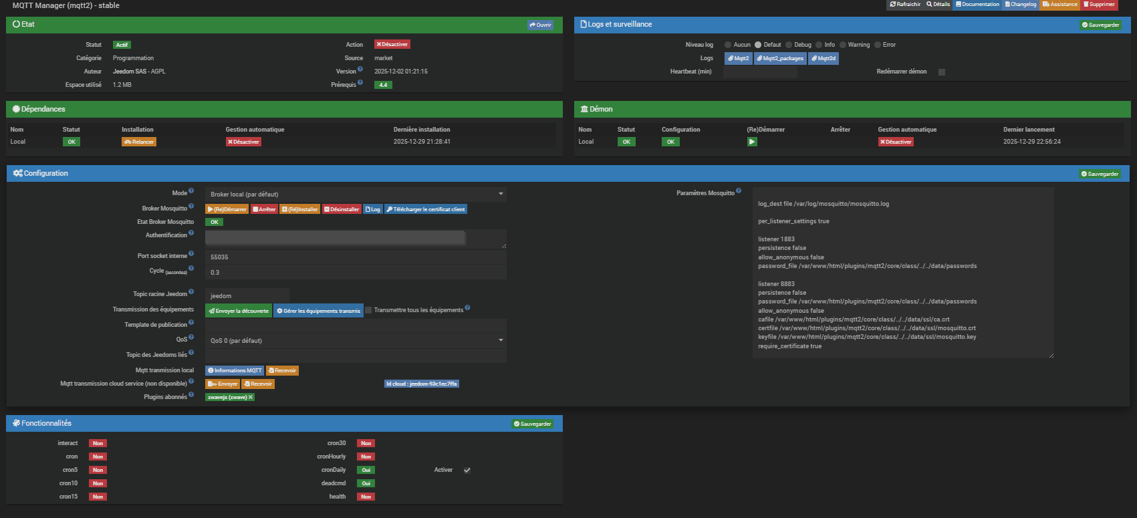Click the Version help question mark icon
The height and width of the screenshot is (518, 1137).
click(x=360, y=69)
